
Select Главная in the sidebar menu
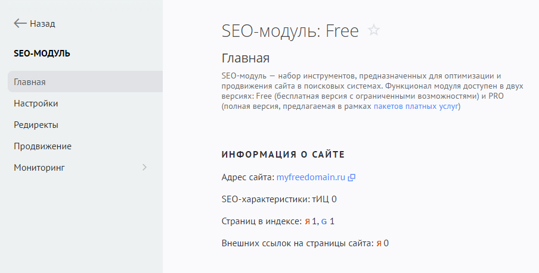click(30, 82)
